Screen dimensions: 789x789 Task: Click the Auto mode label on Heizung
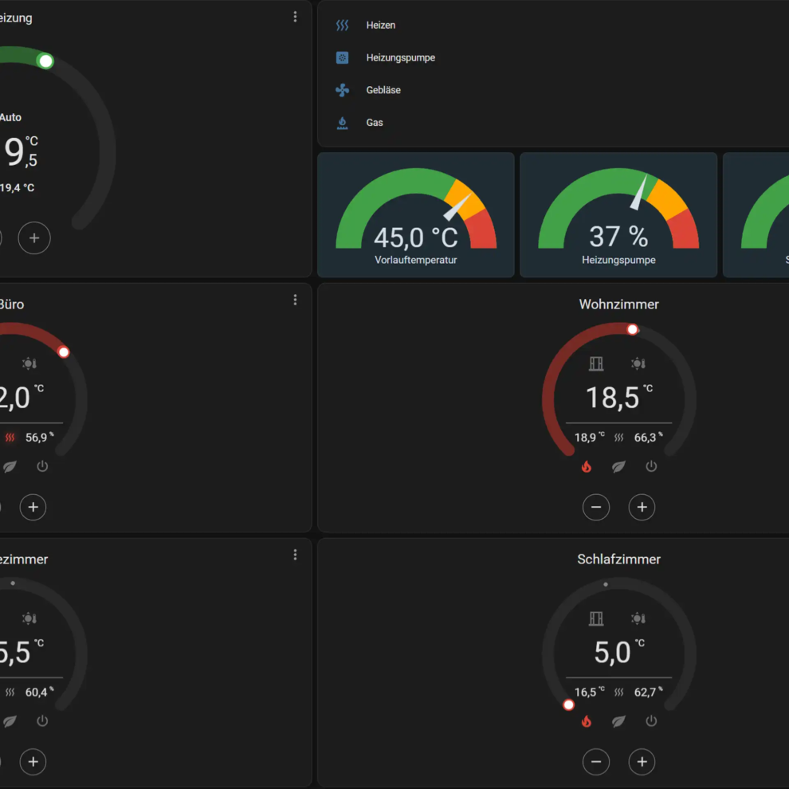click(x=10, y=118)
